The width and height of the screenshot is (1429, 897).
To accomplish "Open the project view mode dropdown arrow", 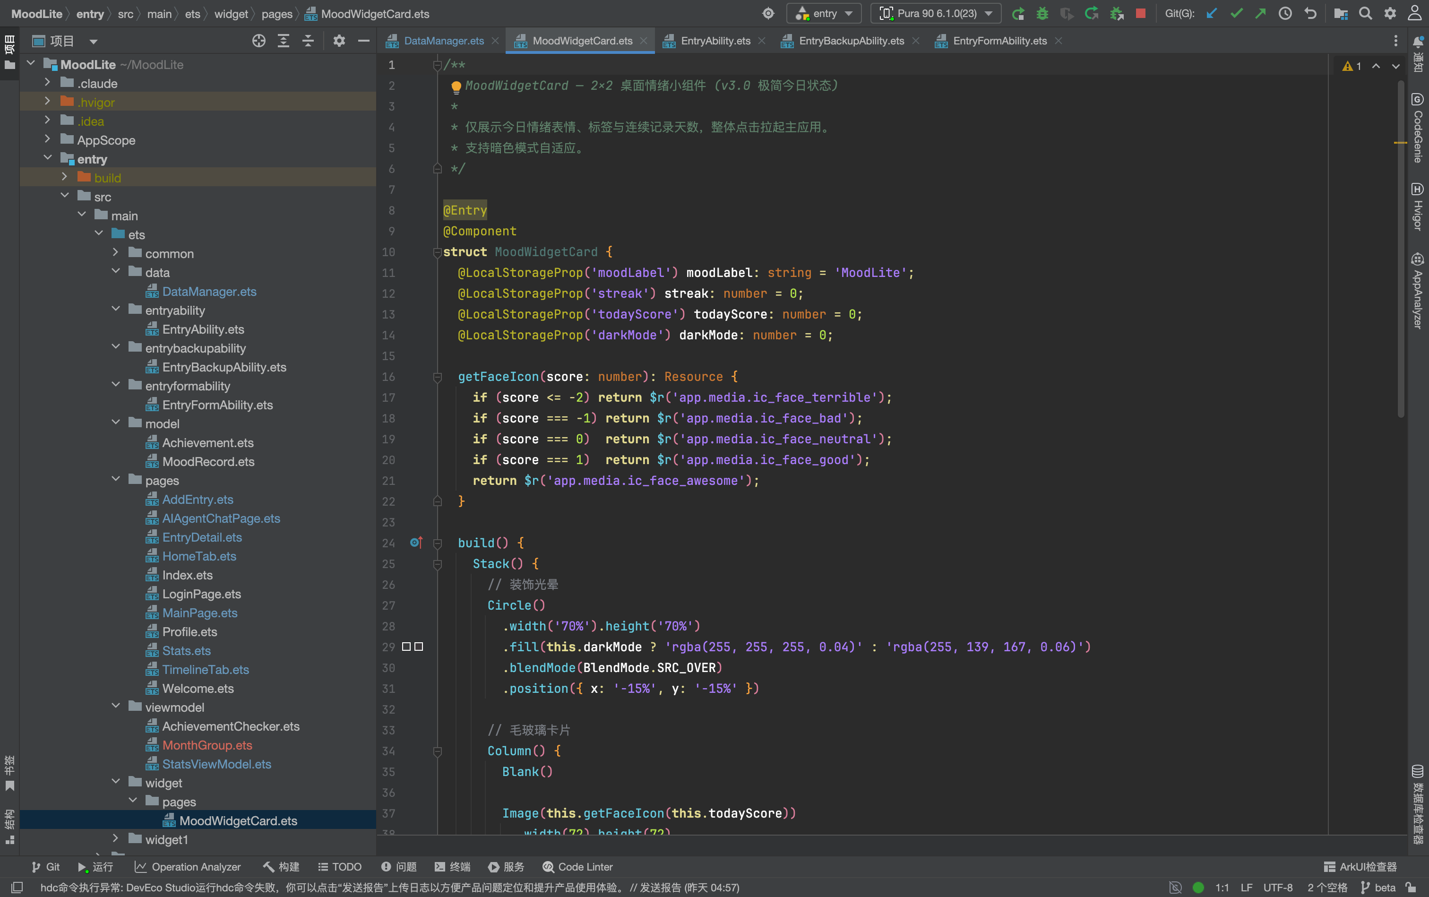I will [x=93, y=42].
